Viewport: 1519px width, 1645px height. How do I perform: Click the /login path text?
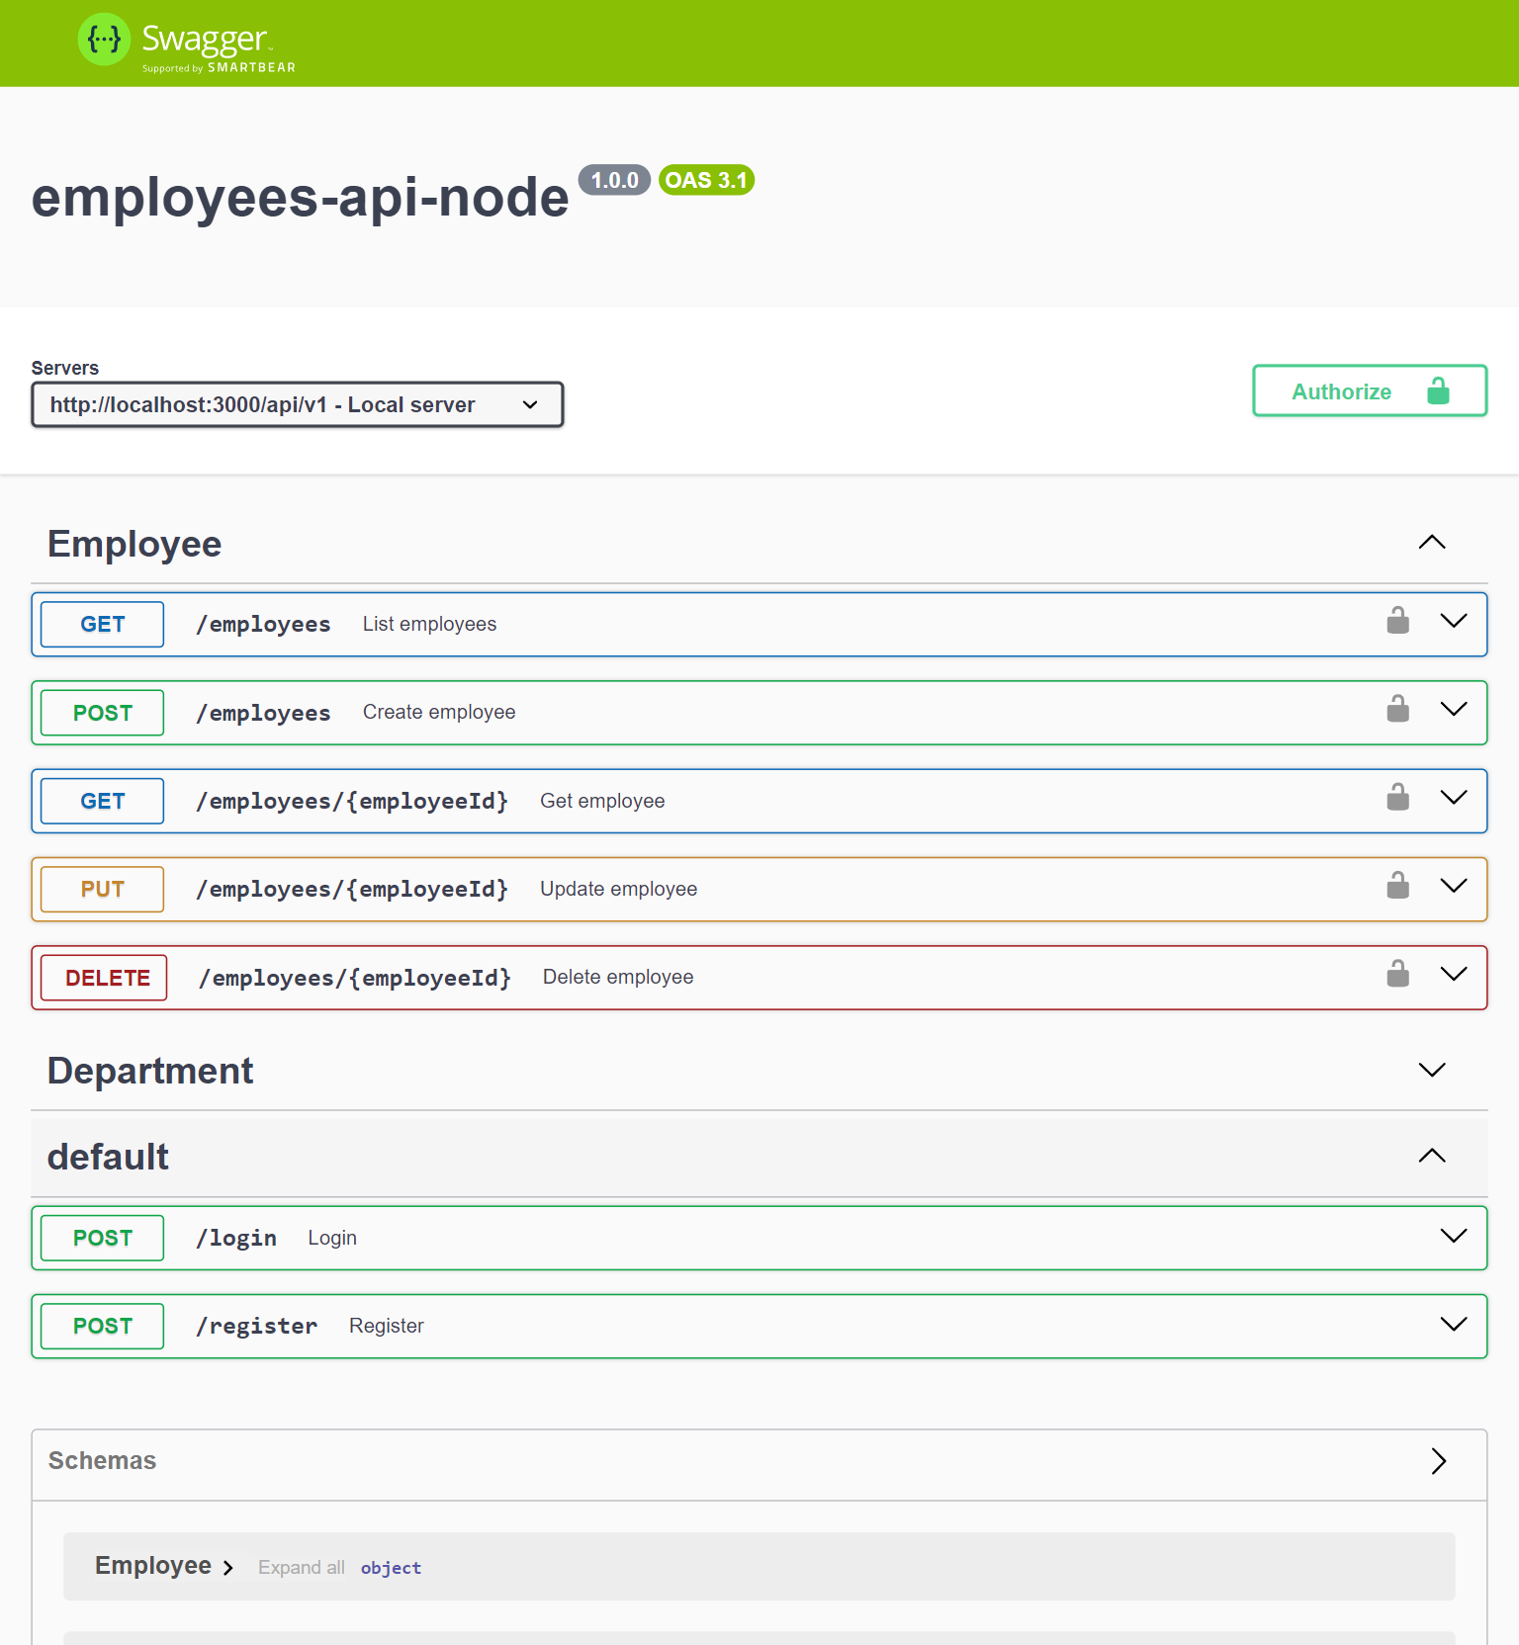[x=236, y=1238]
